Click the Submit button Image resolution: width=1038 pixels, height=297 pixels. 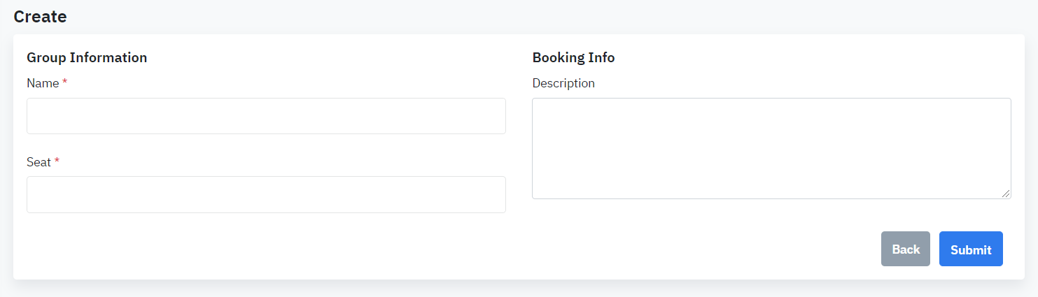point(970,249)
